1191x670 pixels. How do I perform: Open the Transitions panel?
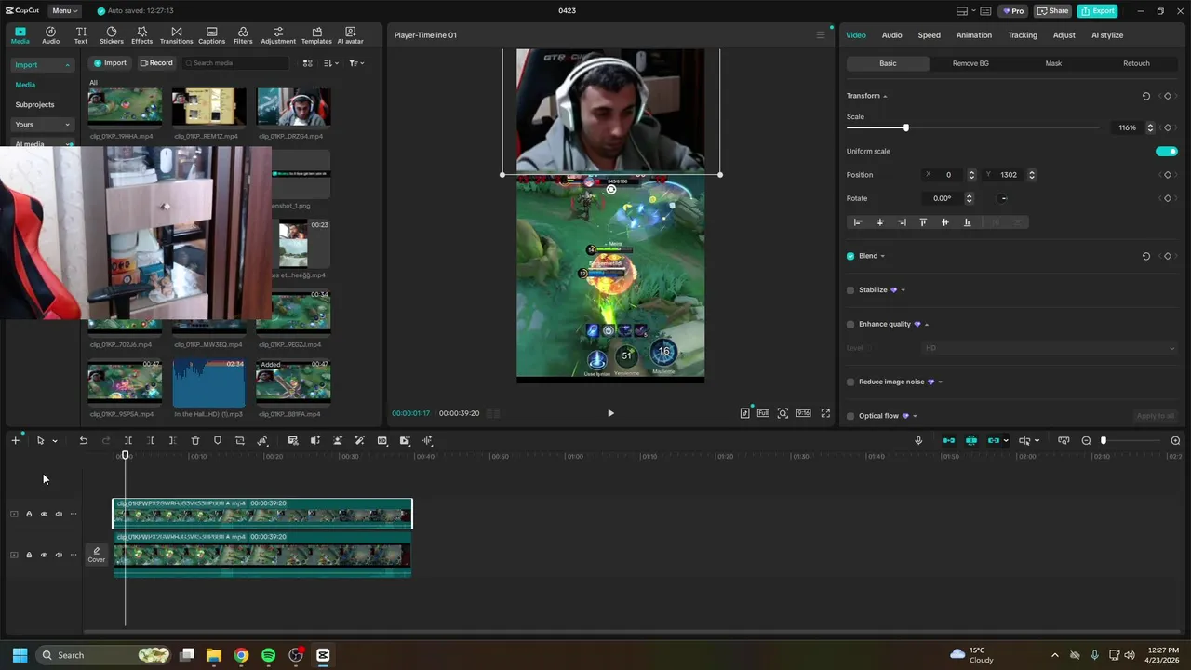pyautogui.click(x=176, y=35)
